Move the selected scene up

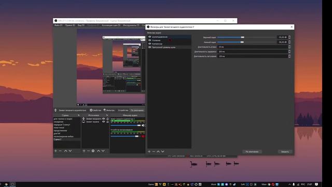[66, 151]
